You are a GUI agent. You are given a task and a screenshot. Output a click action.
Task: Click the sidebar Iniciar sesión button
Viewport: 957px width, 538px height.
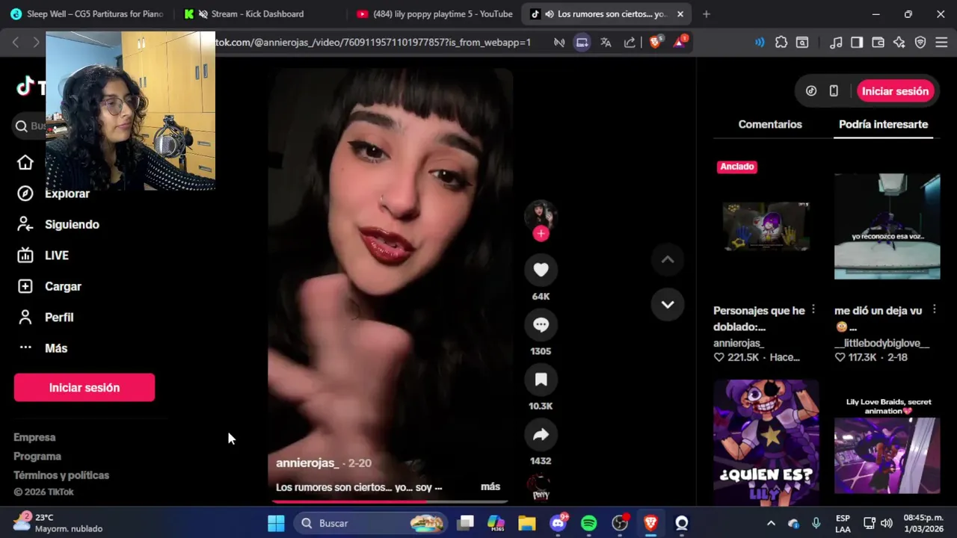coord(84,388)
